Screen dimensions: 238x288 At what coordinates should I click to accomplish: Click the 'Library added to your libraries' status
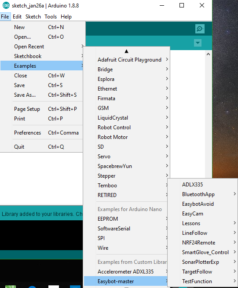(x=42, y=214)
